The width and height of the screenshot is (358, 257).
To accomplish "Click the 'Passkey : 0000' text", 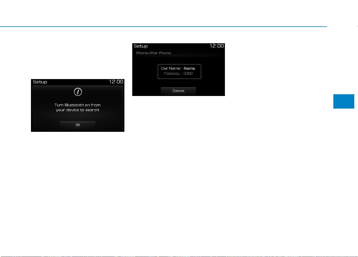I will [x=178, y=74].
